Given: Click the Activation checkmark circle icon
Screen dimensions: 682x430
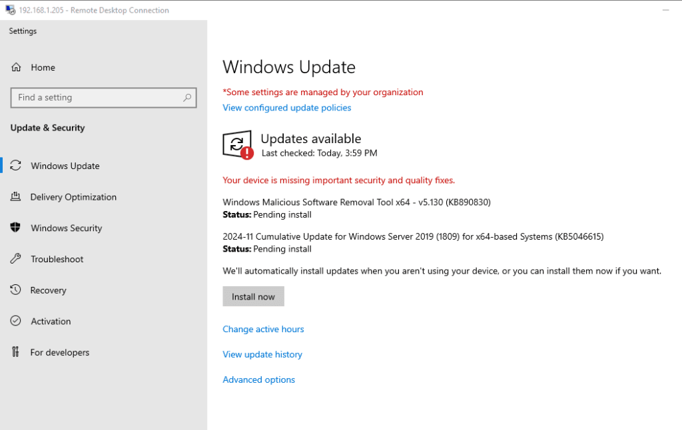Looking at the screenshot, I should 16,321.
